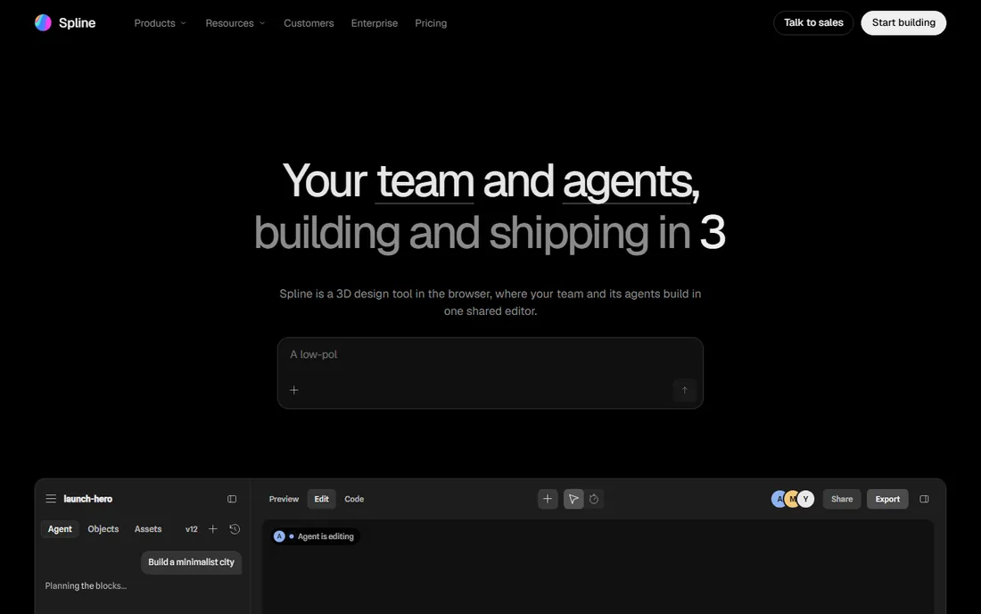
Task: Click the blue A collaborator avatar
Action: click(778, 499)
